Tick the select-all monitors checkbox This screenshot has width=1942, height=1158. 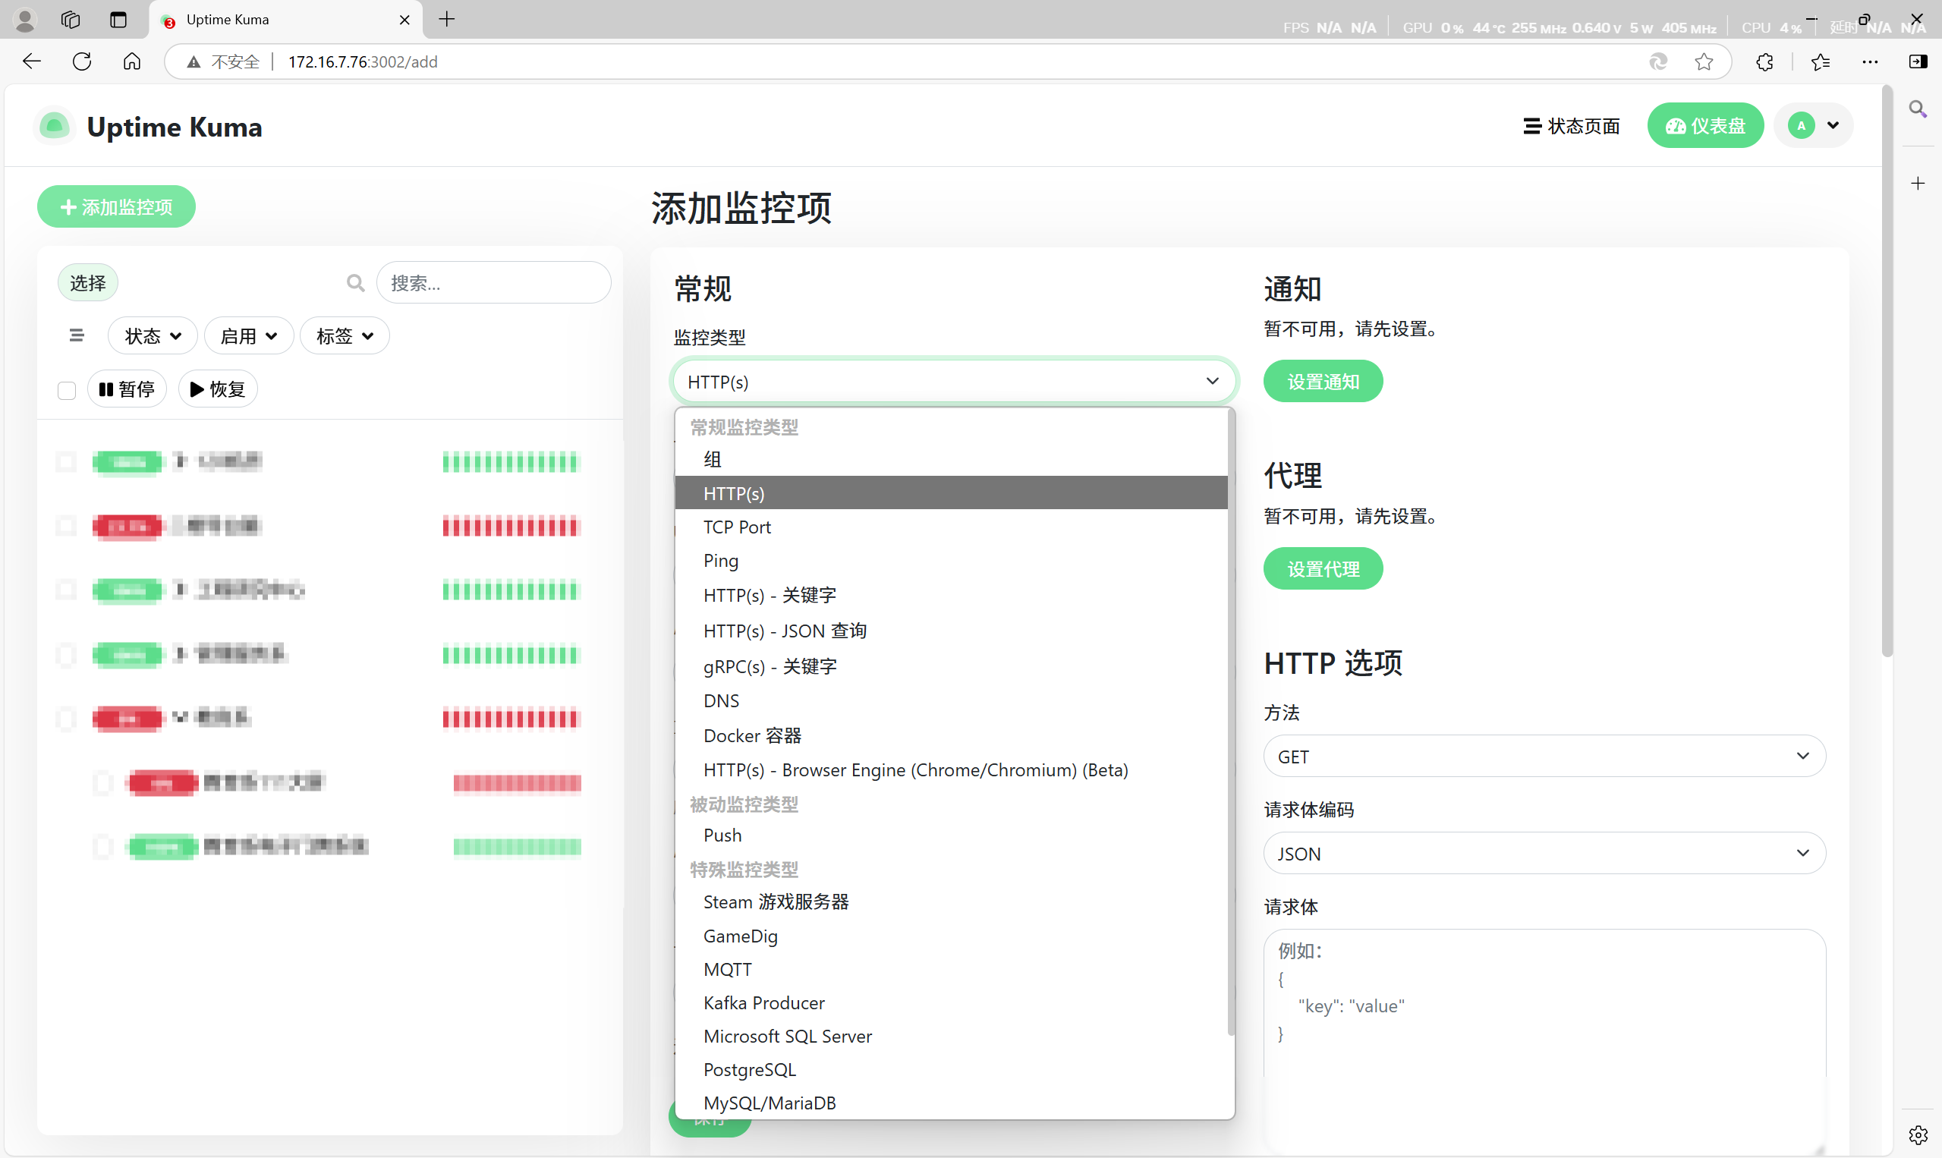pyautogui.click(x=66, y=389)
